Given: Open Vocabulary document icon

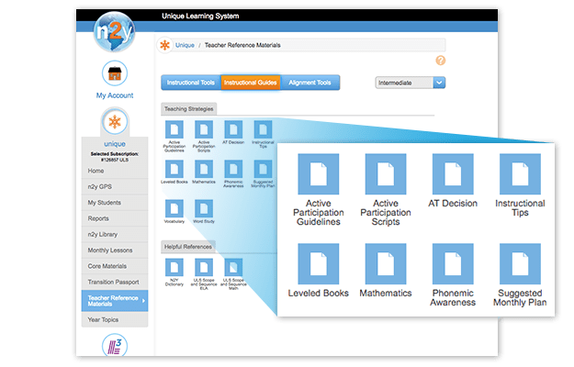Looking at the screenshot, I should pyautogui.click(x=174, y=208).
